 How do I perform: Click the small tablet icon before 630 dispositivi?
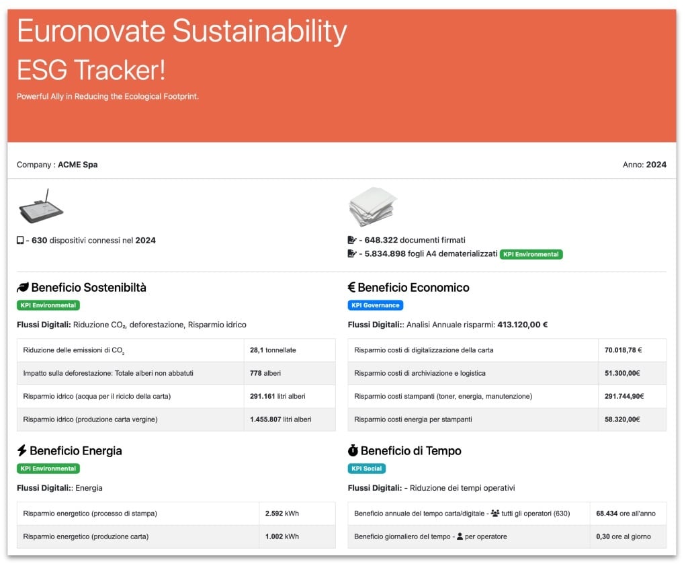tap(20, 240)
